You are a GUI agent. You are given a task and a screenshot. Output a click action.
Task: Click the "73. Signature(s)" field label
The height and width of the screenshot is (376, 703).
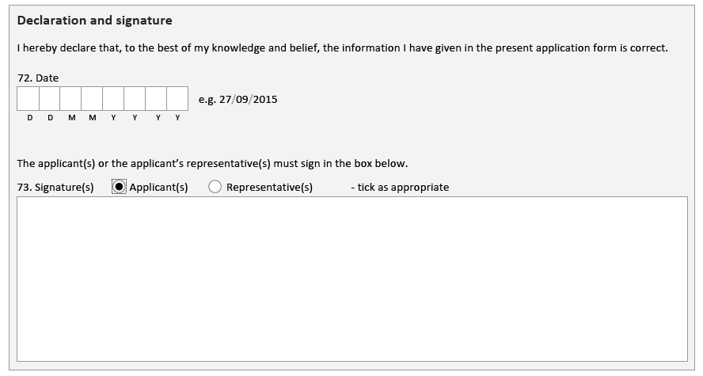click(x=55, y=188)
